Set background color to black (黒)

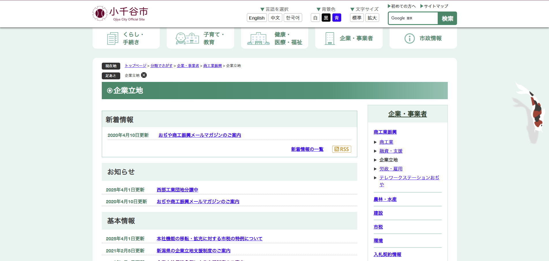(326, 18)
